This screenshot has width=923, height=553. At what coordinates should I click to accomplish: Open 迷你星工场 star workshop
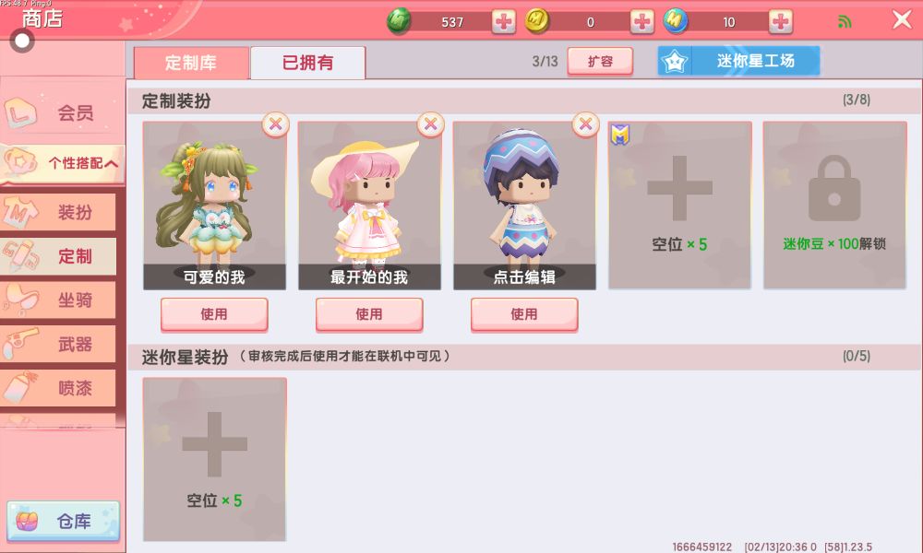[x=738, y=61]
